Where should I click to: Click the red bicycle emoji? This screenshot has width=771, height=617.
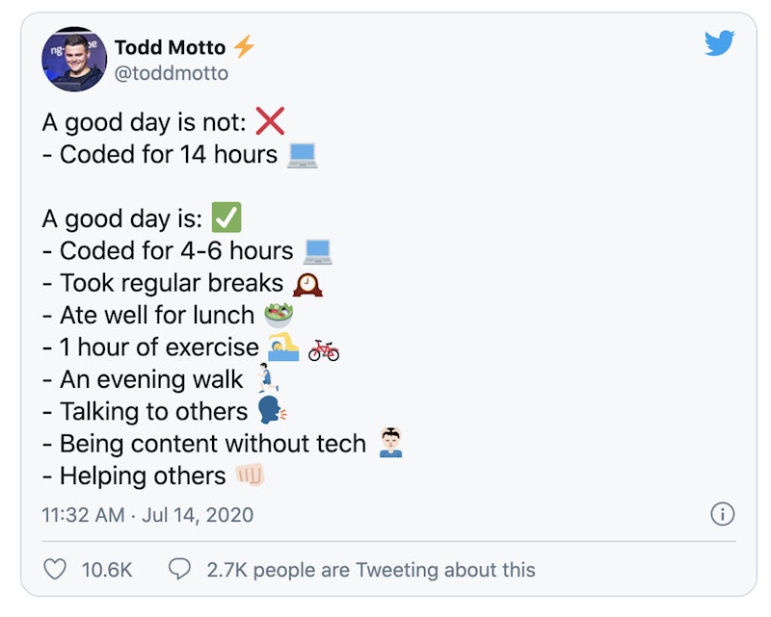click(324, 348)
